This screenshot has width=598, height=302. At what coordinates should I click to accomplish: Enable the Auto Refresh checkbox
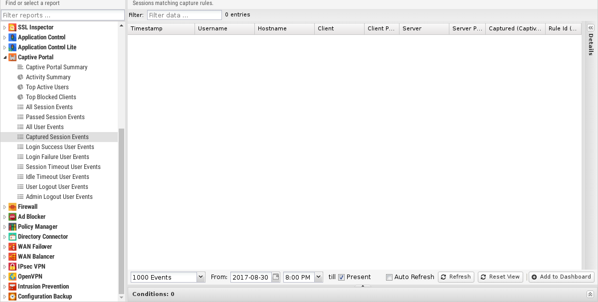[x=389, y=277]
